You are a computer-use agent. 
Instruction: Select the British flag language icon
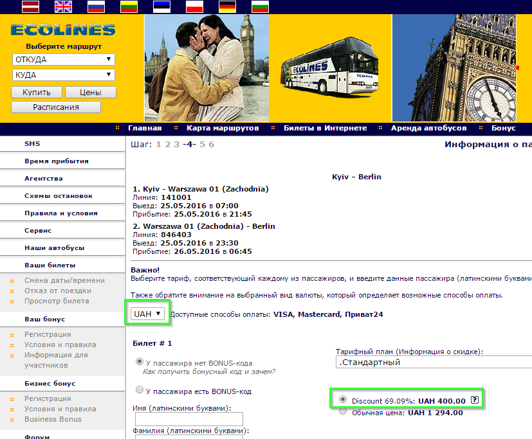tap(64, 6)
